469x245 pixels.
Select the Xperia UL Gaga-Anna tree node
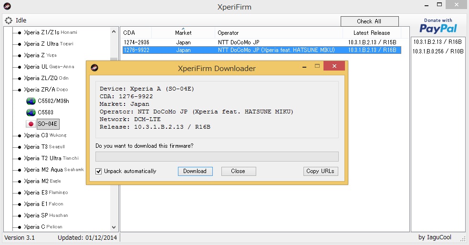click(x=49, y=67)
